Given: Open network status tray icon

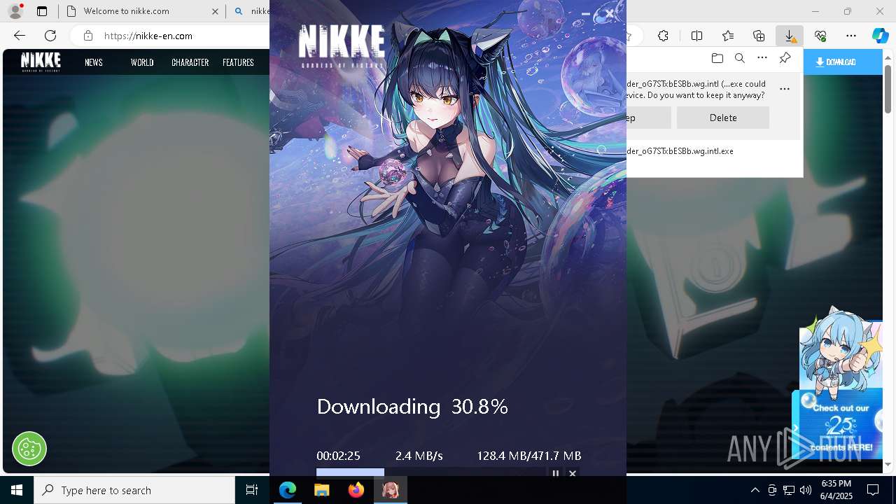Looking at the screenshot, I should coord(789,490).
